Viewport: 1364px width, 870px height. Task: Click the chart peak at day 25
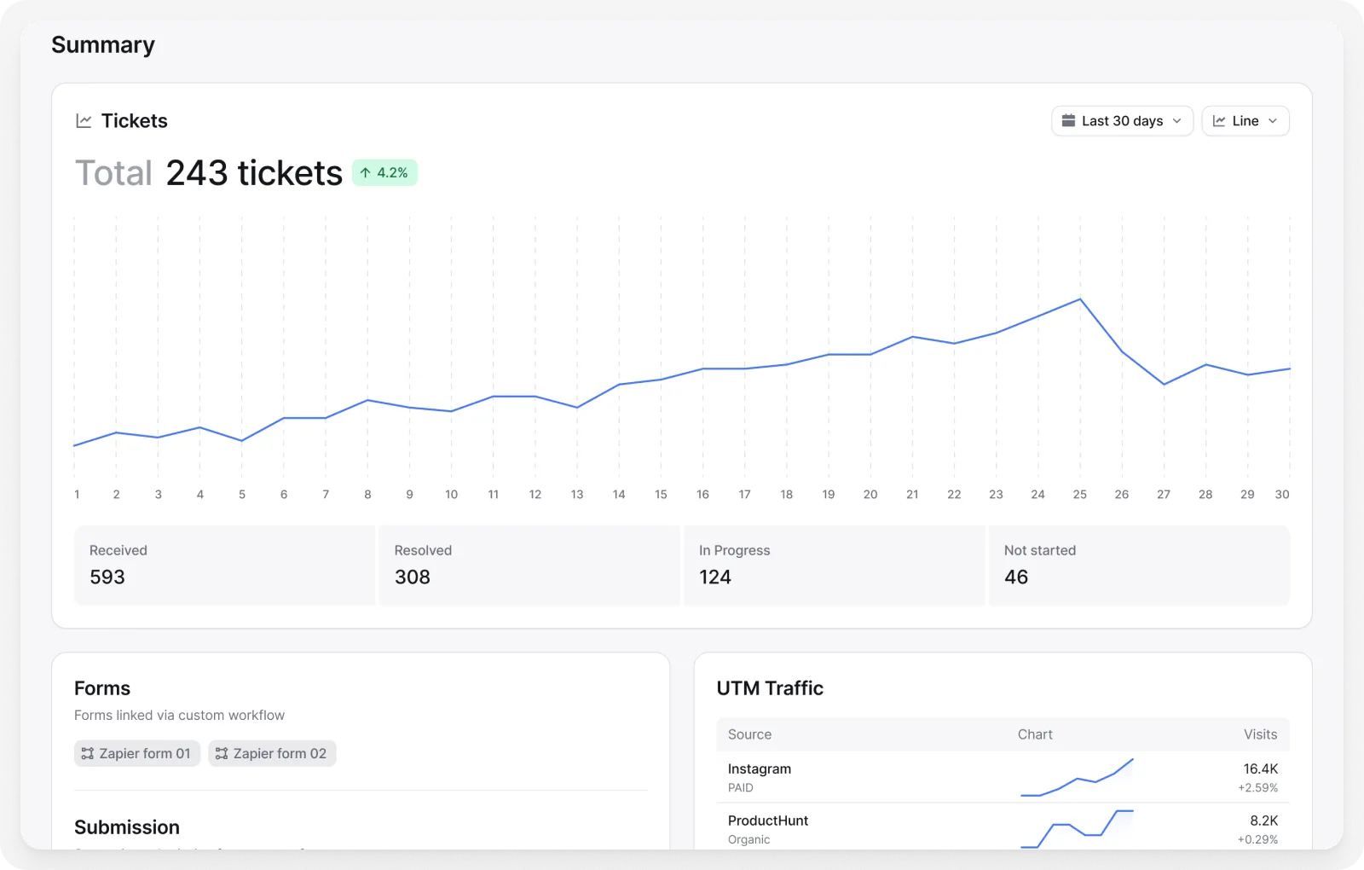coord(1080,299)
